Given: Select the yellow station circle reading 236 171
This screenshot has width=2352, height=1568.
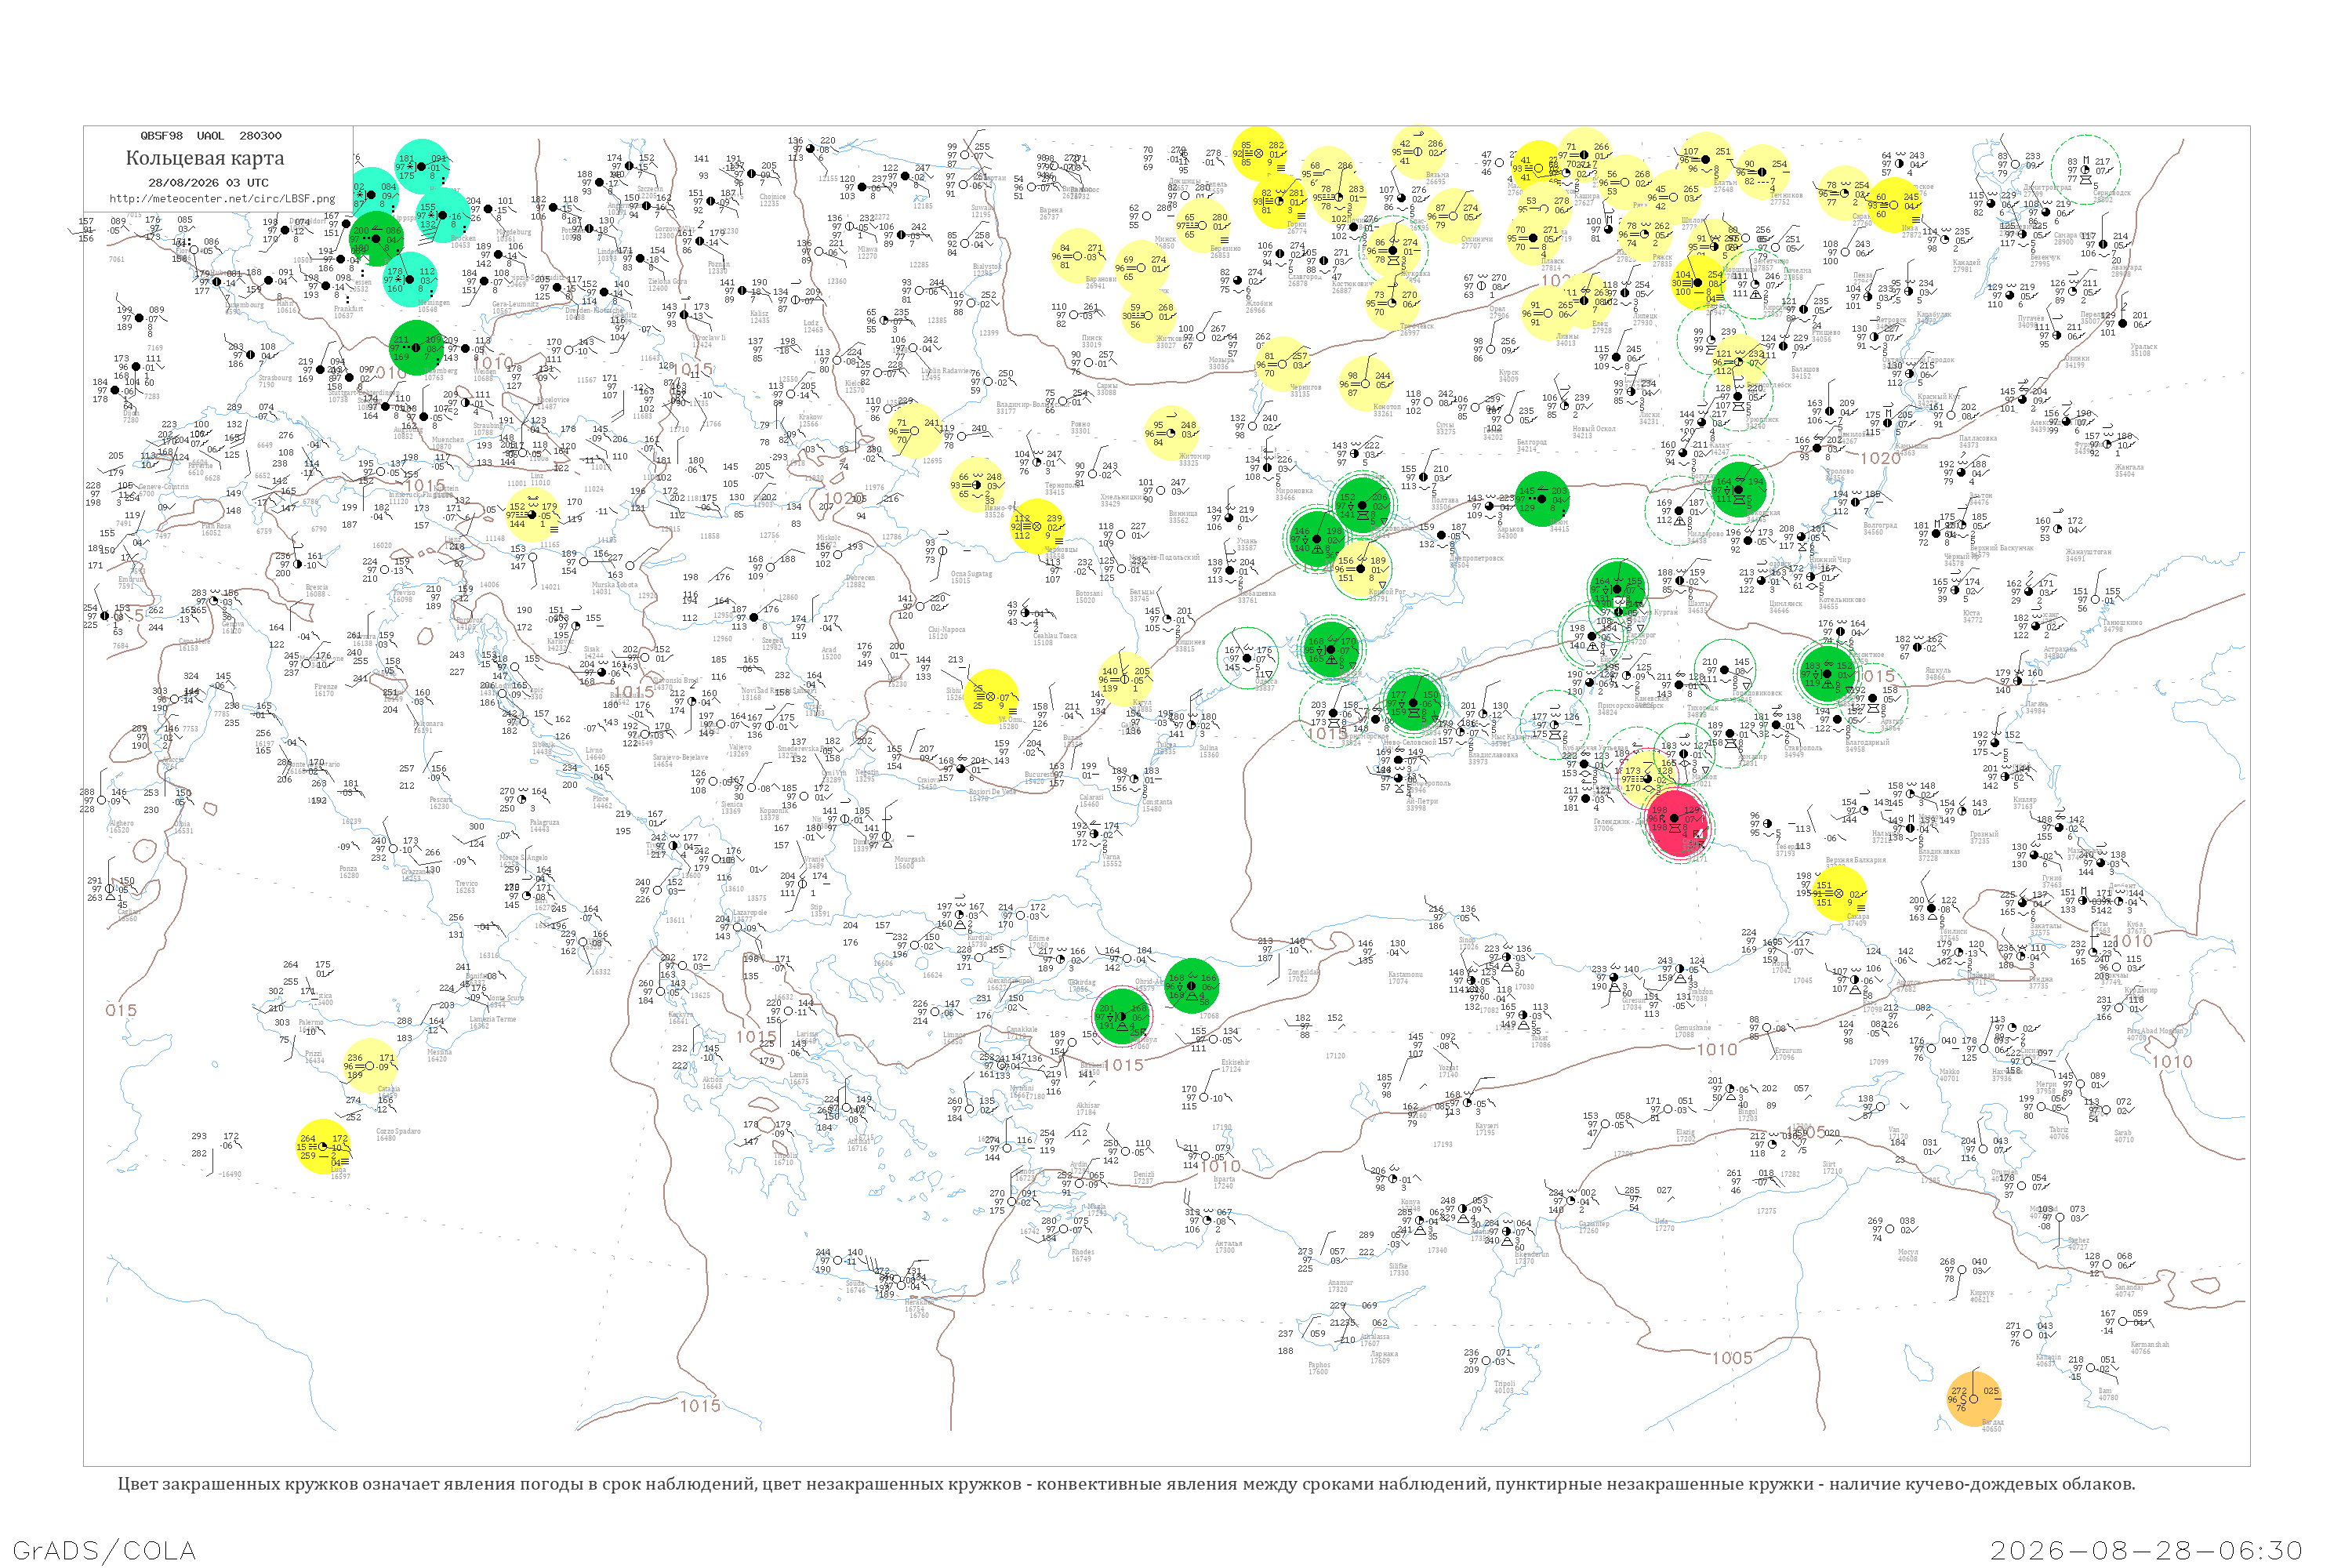Looking at the screenshot, I should 371,1066.
